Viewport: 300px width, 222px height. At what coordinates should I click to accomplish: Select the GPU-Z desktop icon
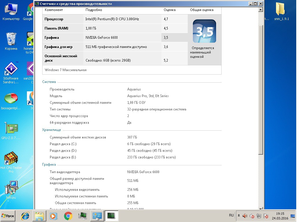pos(11,130)
